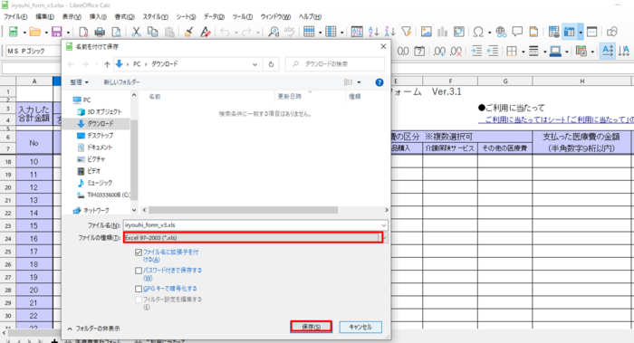634x343 pixels.
Task: Select デスクトップ in the folder tree
Action: (x=101, y=136)
